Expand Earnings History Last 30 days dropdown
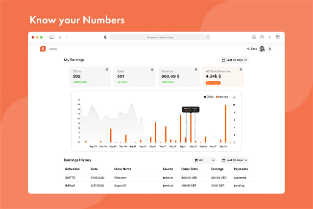The height and width of the screenshot is (209, 313). (x=235, y=160)
